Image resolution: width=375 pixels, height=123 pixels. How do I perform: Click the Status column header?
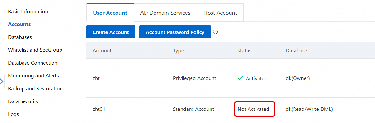244,51
